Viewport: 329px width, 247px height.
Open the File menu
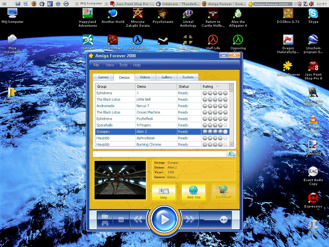96,65
